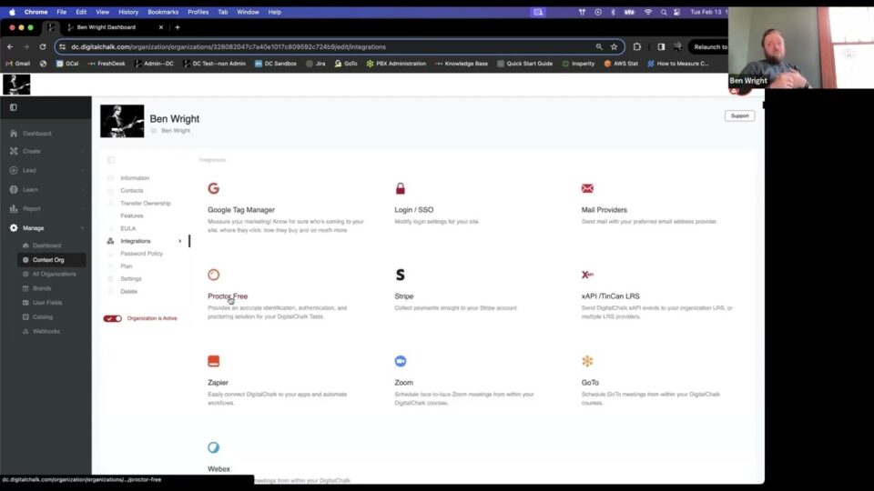Click the Support button
This screenshot has width=874, height=491.
click(739, 115)
